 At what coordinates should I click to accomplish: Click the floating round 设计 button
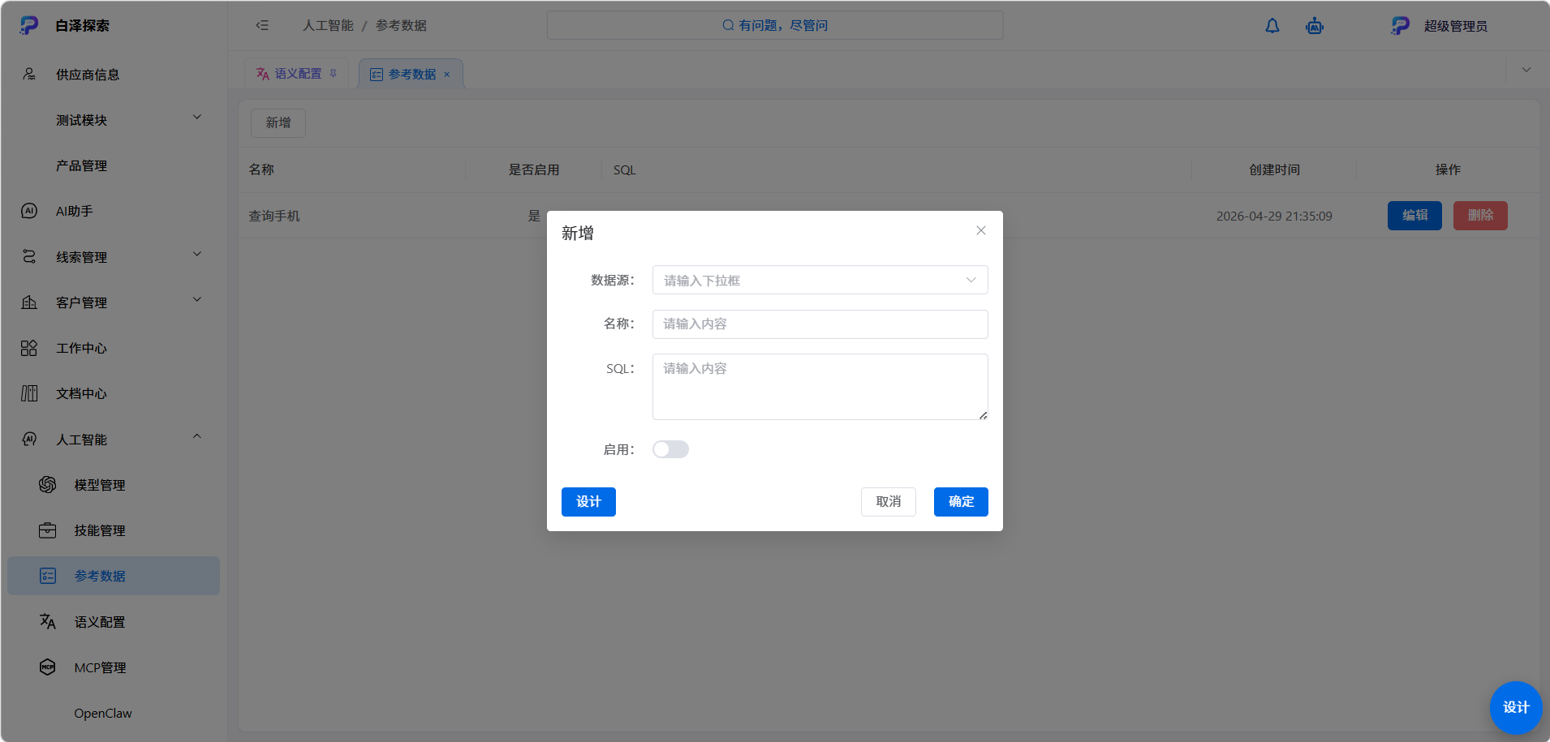click(x=1516, y=707)
